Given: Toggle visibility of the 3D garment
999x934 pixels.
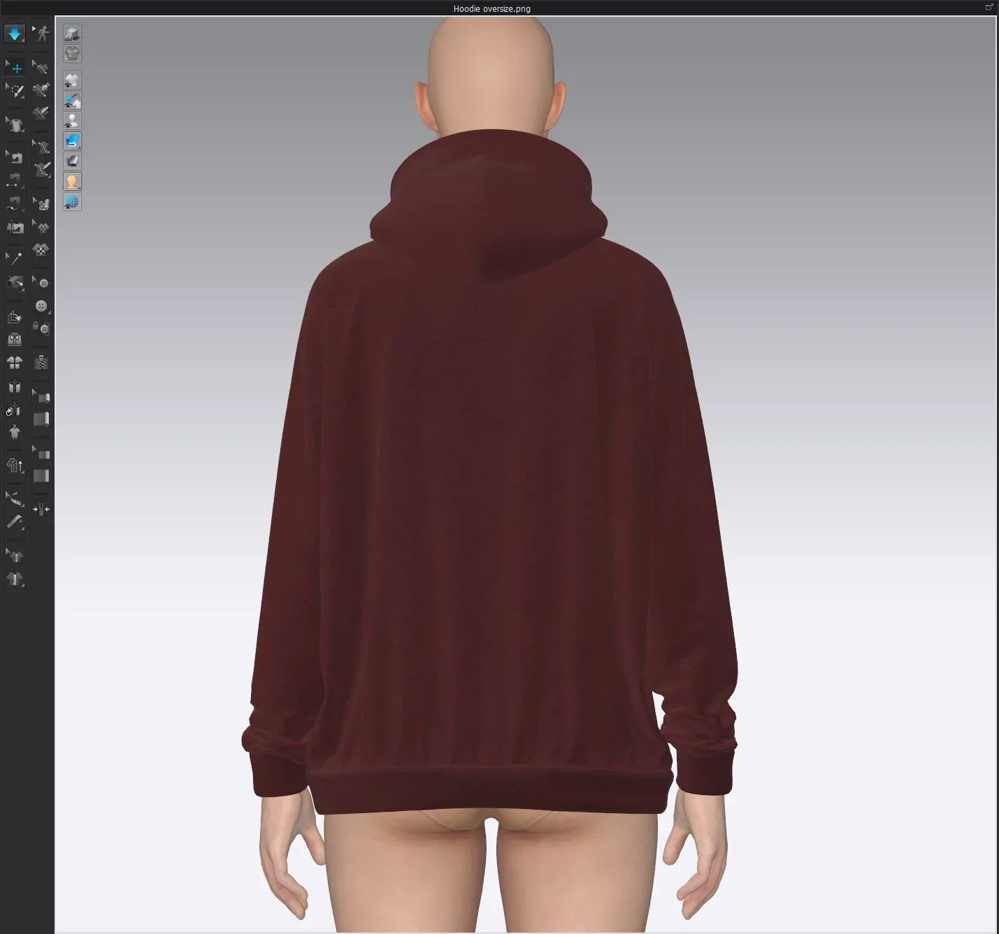Looking at the screenshot, I should coord(72,80).
